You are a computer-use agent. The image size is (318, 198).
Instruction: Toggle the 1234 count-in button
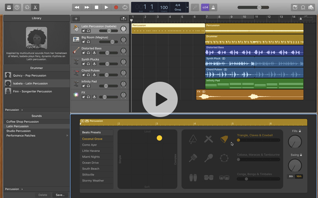tap(205, 7)
